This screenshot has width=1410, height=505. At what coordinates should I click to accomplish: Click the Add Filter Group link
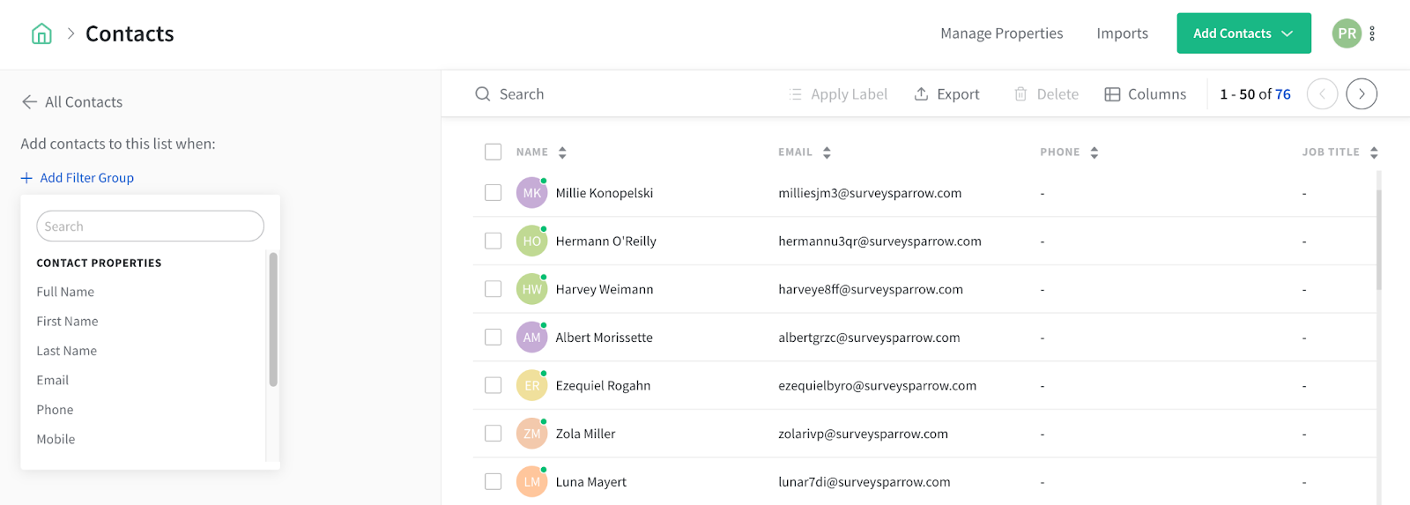coord(86,178)
